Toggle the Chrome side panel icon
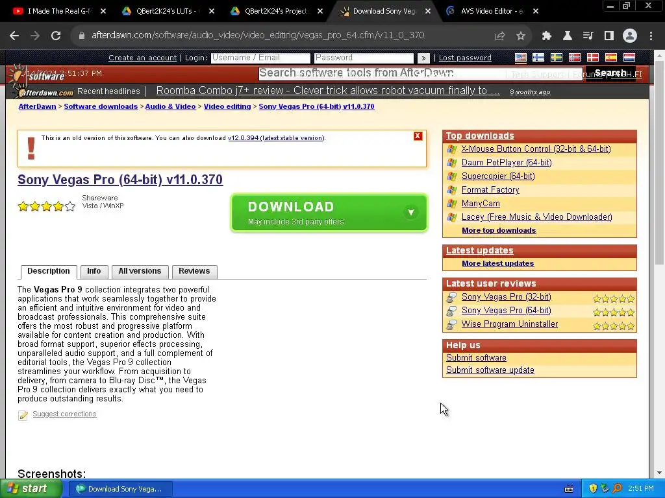 [x=609, y=36]
